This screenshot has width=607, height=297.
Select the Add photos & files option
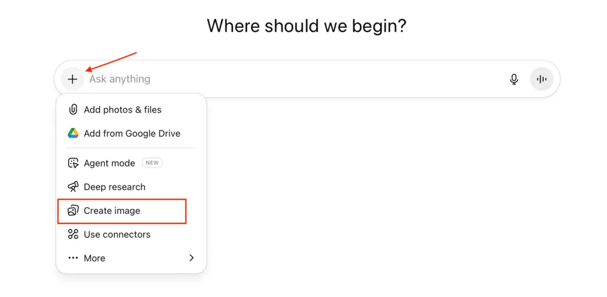click(x=123, y=110)
